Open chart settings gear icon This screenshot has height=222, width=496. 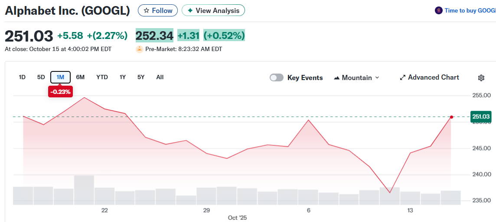click(481, 78)
